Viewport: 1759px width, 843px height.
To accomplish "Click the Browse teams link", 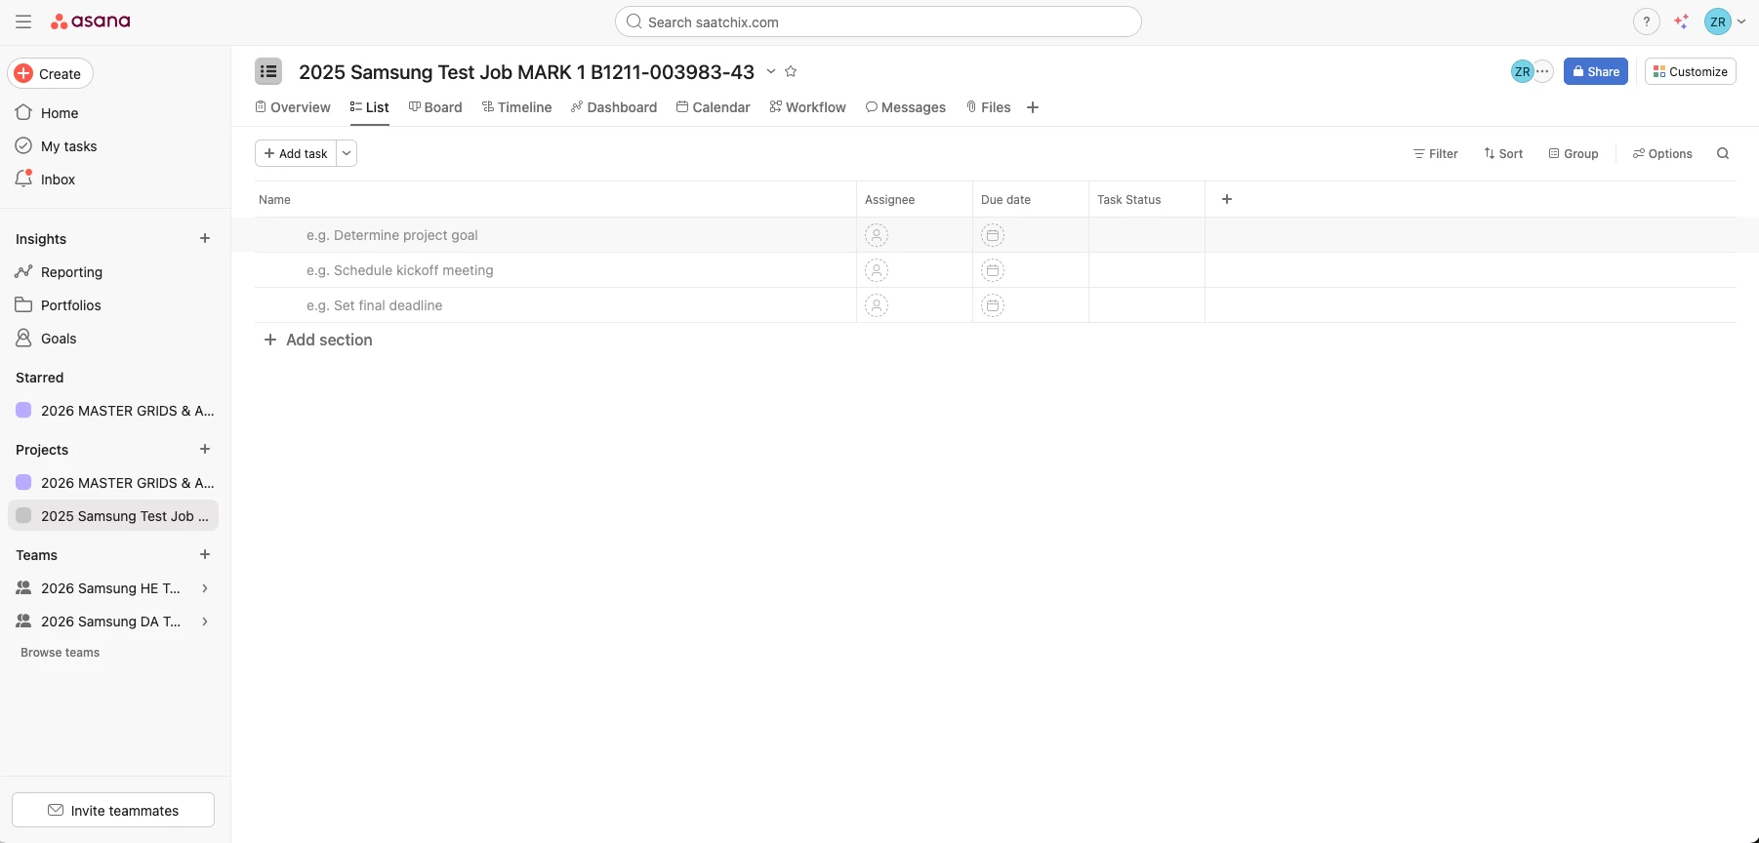I will tap(61, 653).
